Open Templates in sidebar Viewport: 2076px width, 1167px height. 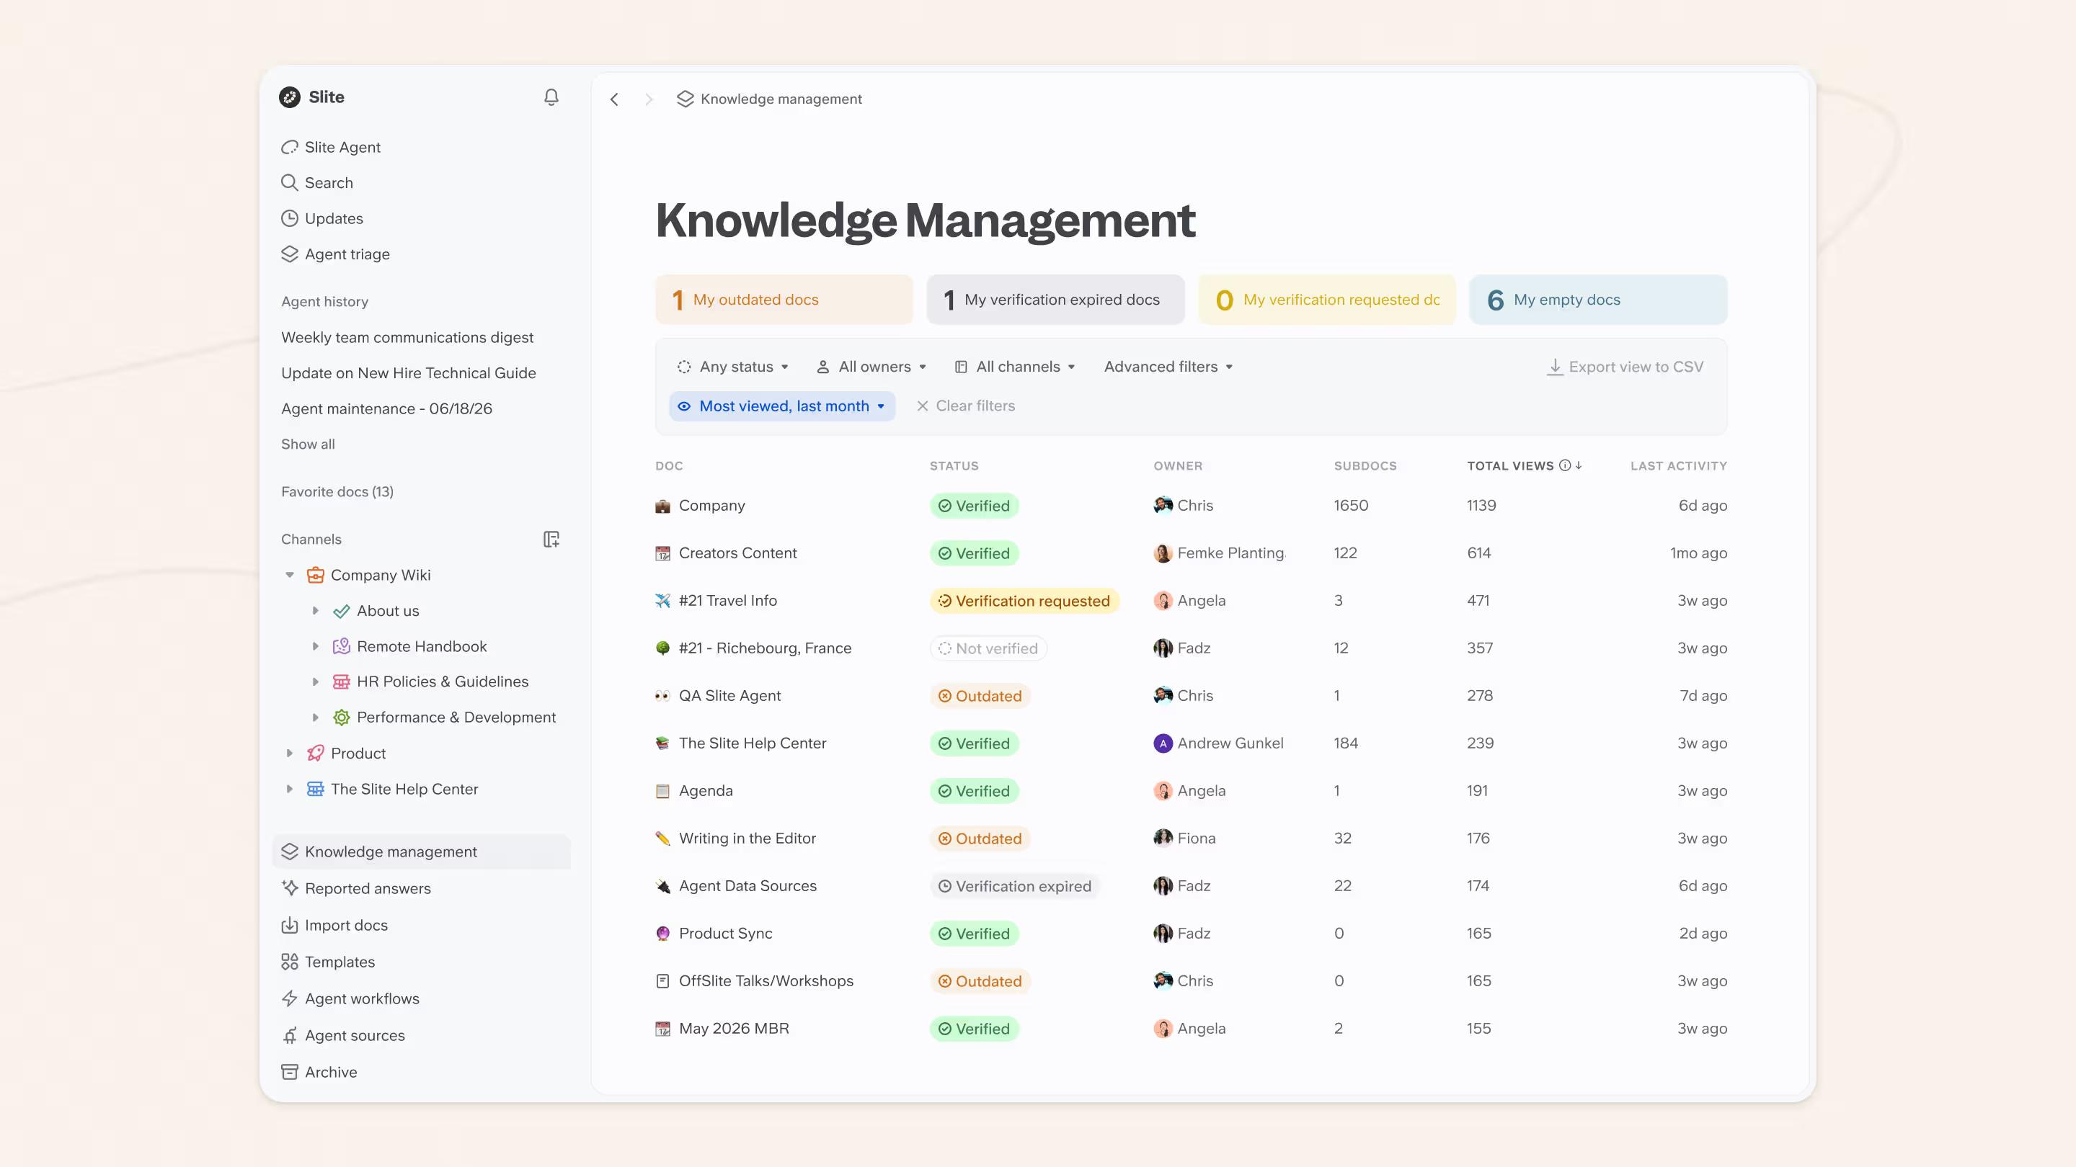328,962
